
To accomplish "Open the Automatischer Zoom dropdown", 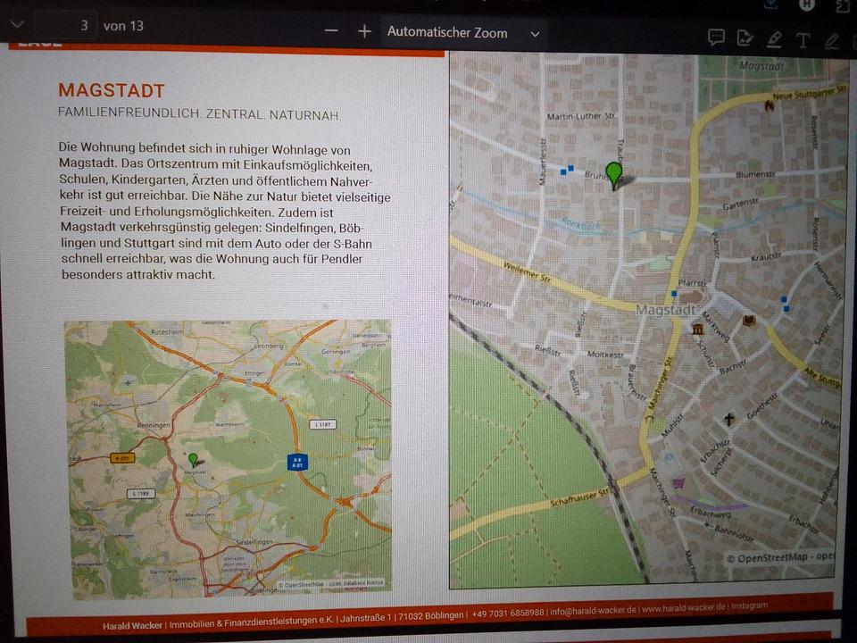I will click(463, 33).
